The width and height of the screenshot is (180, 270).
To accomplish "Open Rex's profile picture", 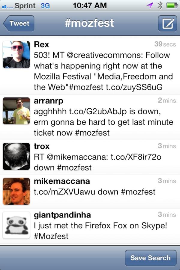I will [x=16, y=54].
